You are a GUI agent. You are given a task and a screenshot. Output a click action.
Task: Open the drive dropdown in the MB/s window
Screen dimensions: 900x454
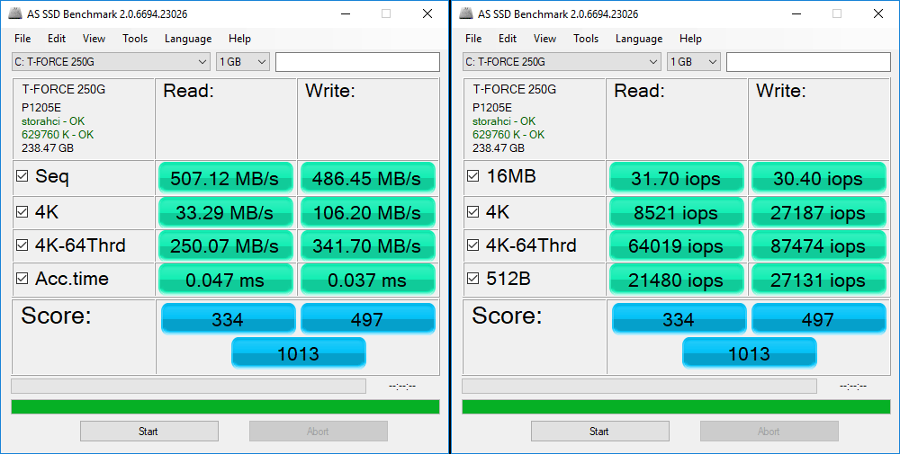pos(202,62)
